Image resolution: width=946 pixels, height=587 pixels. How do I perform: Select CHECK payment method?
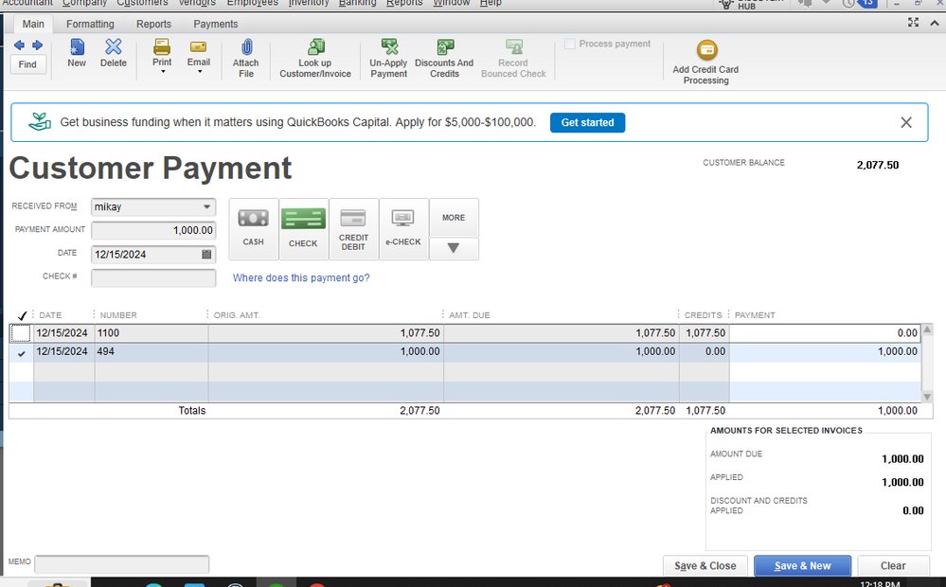coord(303,229)
